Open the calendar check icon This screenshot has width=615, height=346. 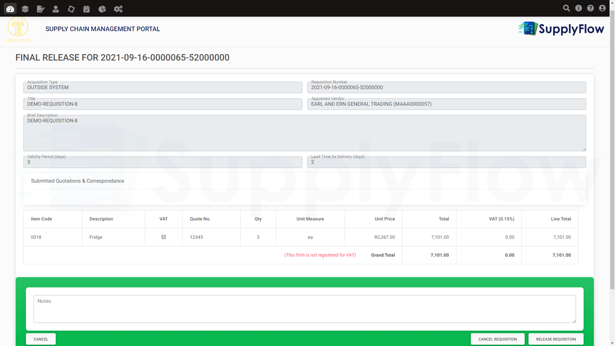coord(86,9)
